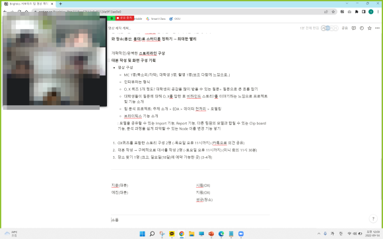Click the heading '대본 작성 및 화면 구성 기획'
Viewport: 383px width, 239px height.
pos(133,61)
